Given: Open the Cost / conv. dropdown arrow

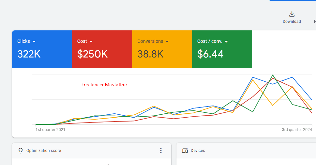Looking at the screenshot, I should (x=226, y=41).
